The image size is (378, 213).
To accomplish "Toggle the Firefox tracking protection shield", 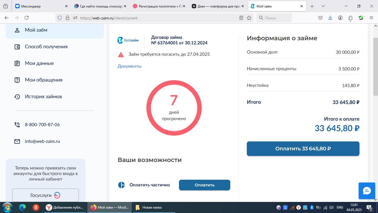I will pyautogui.click(x=60, y=18).
